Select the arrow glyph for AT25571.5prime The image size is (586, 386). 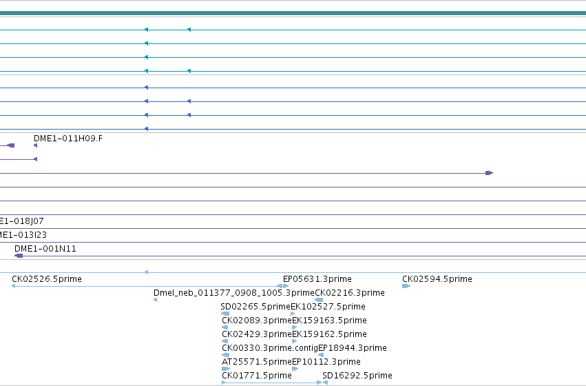pos(226,369)
